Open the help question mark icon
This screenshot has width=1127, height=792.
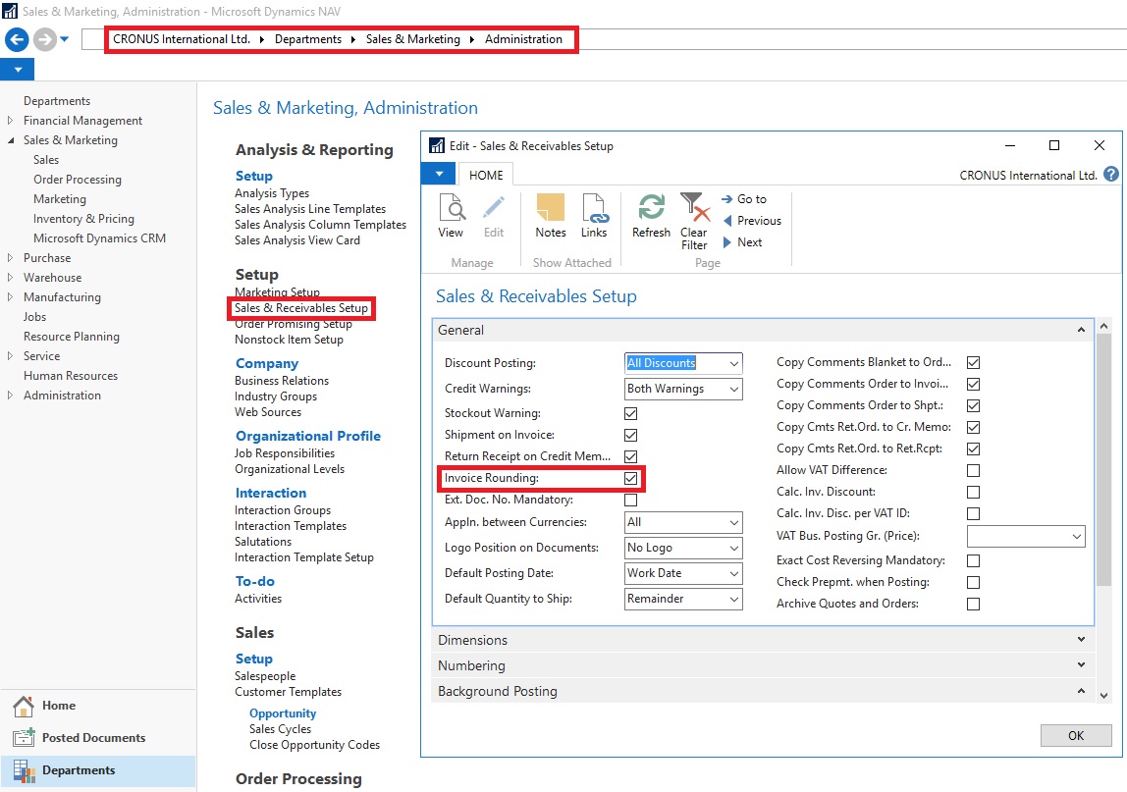click(1111, 175)
